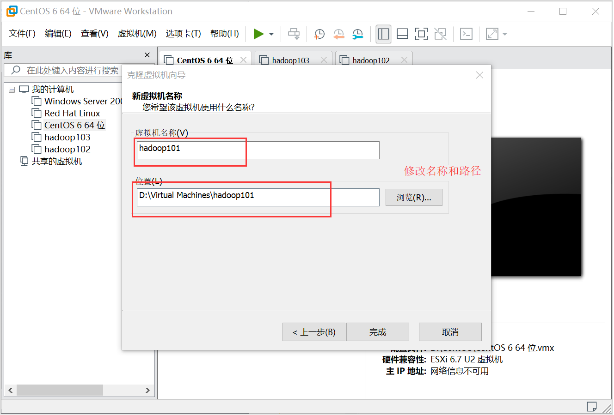This screenshot has height=415, width=614.
Task: Click the VMware Workstation title bar icon
Action: (12, 11)
